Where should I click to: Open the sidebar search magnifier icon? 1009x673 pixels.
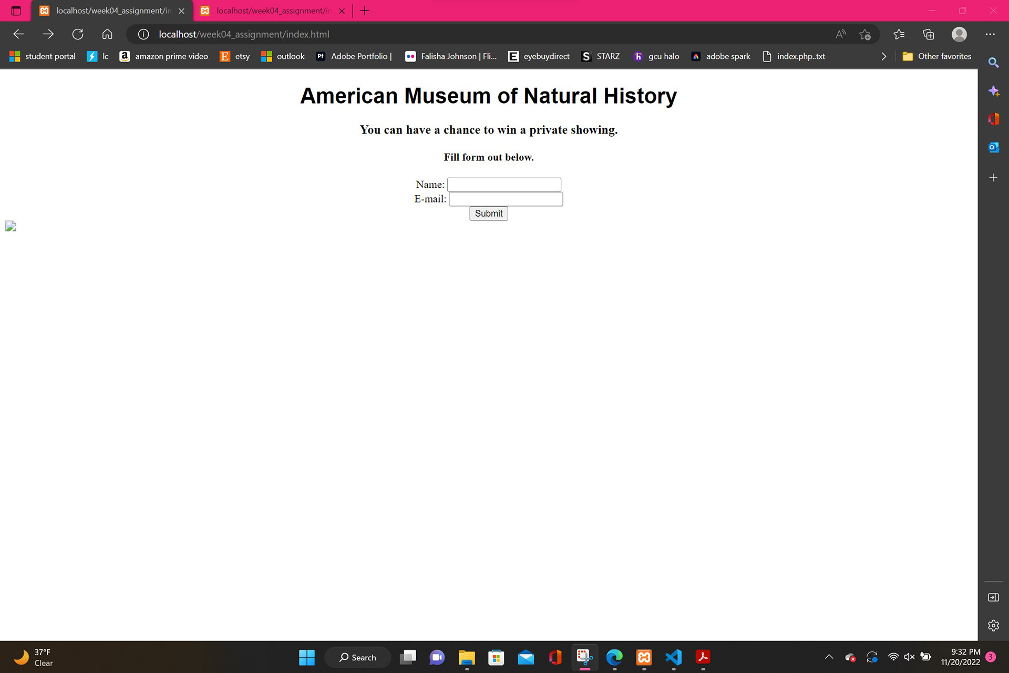pos(993,63)
